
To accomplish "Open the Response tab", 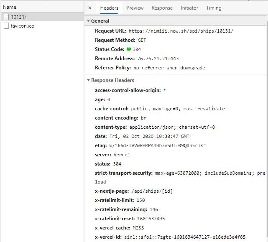I will pyautogui.click(x=162, y=8).
